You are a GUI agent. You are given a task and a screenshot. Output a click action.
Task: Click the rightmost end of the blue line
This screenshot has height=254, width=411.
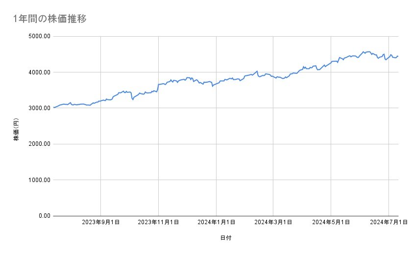tap(398, 56)
